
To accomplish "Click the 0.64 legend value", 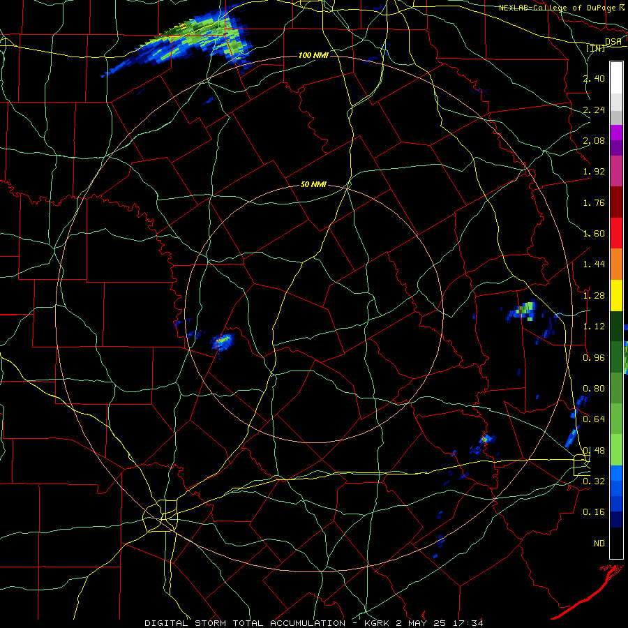I will pos(594,419).
